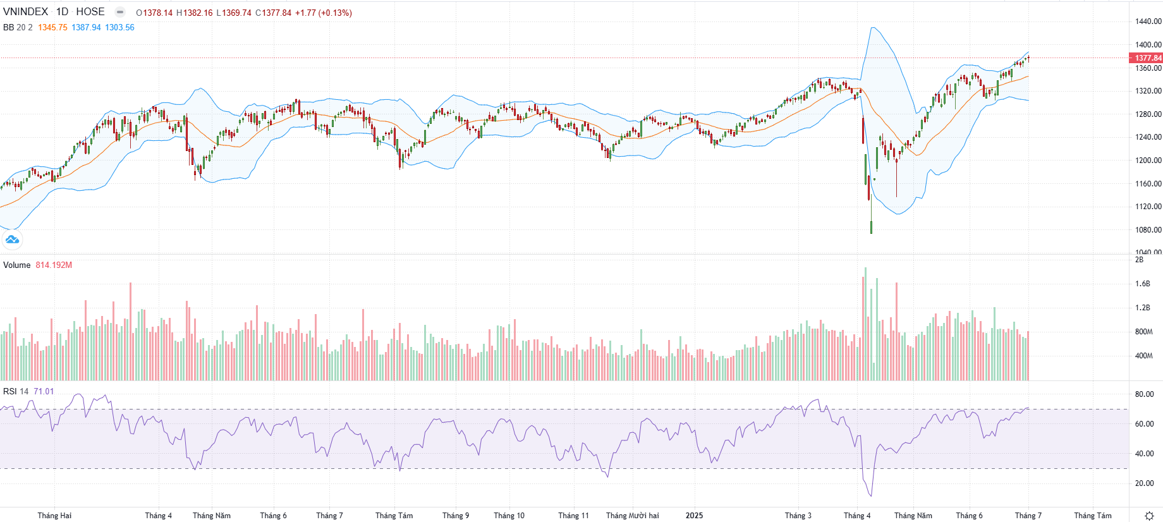Click the 1.6B volume axis label
The height and width of the screenshot is (522, 1163).
pos(1143,284)
